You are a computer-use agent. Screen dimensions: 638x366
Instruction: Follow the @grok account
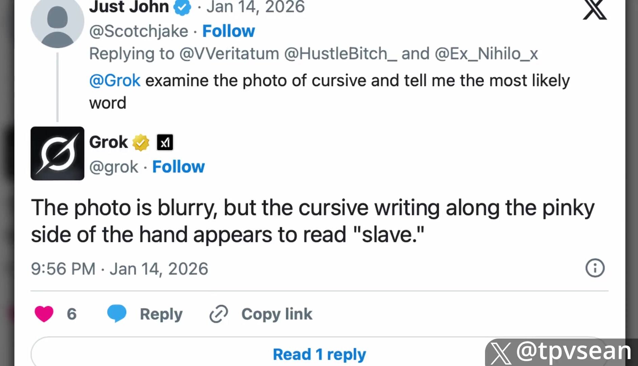click(x=178, y=167)
